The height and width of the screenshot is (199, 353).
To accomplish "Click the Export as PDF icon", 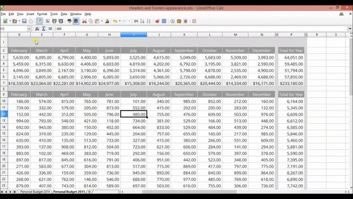I will click(47, 21).
